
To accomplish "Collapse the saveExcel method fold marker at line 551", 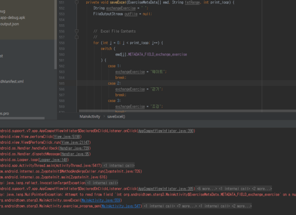I will tap(76, 2).
